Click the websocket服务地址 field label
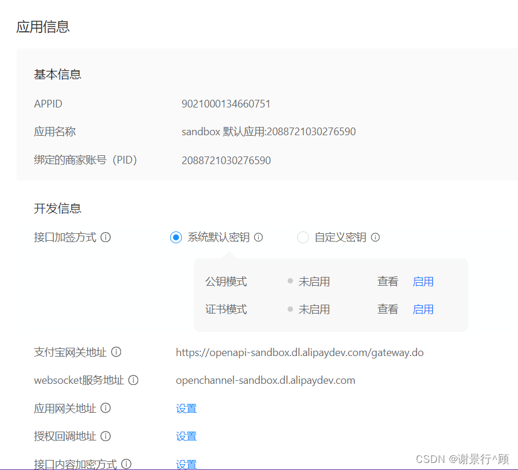This screenshot has width=518, height=470. pos(79,380)
